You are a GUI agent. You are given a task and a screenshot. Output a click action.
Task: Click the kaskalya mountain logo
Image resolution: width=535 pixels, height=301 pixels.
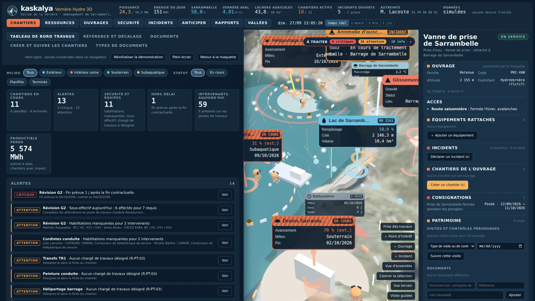[12, 10]
